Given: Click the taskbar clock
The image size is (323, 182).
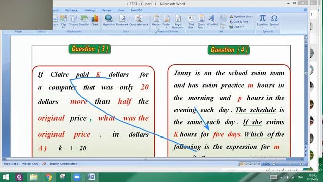Looking at the screenshot, I should 313,177.
